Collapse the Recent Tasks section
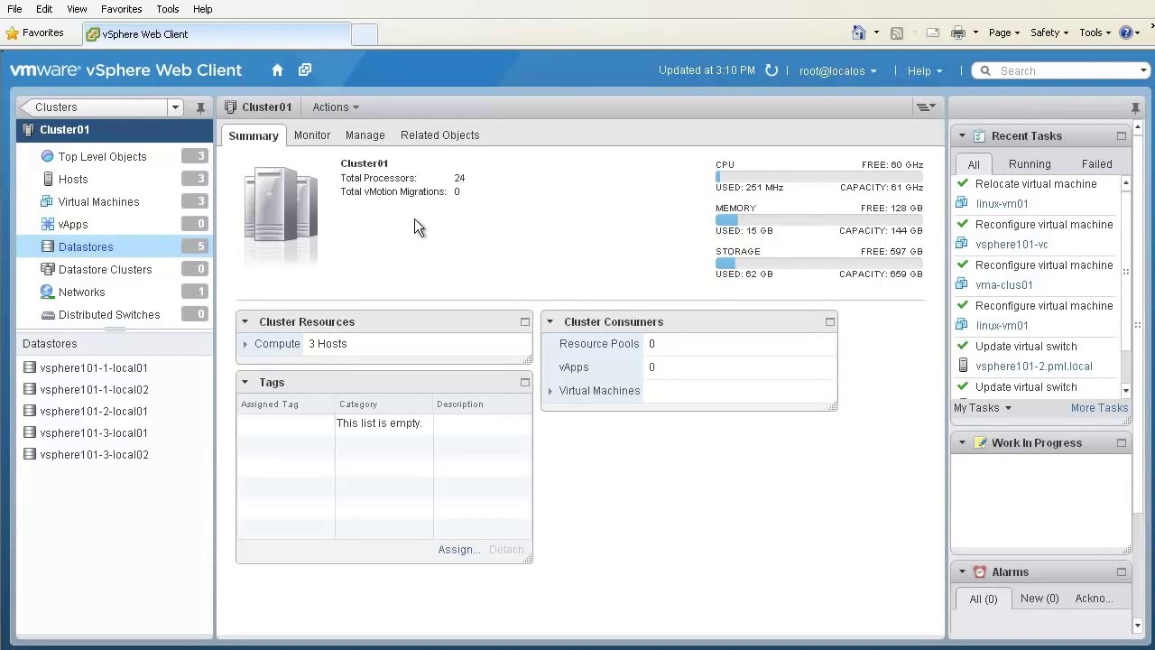Viewport: 1155px width, 650px height. (x=962, y=136)
